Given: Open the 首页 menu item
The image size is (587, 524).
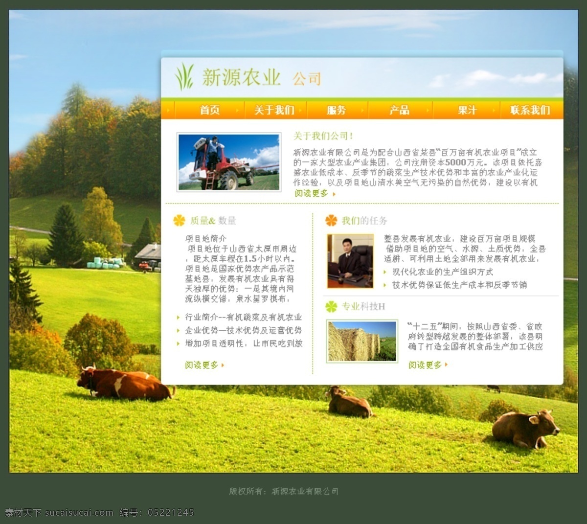Looking at the screenshot, I should (209, 110).
